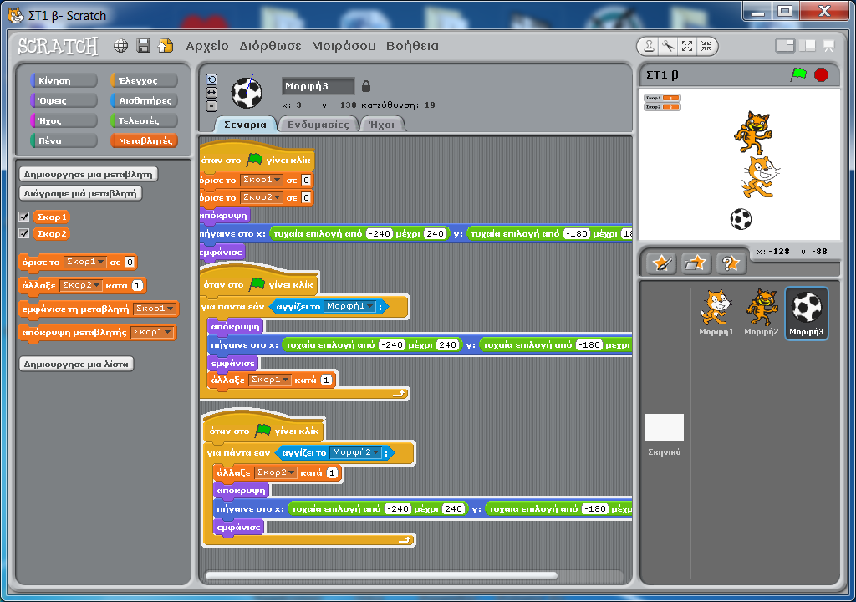This screenshot has width=856, height=602.
Task: Open variable dropdown in palette όρισε το block
Action: click(84, 263)
